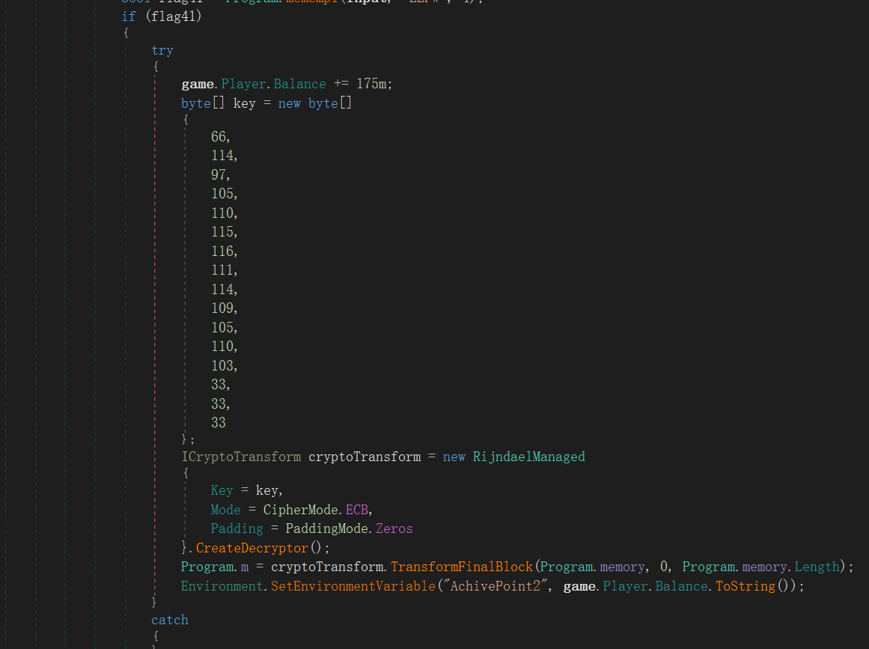The image size is (869, 649).
Task: Click 'Program.m' assignment target
Action: (x=215, y=567)
